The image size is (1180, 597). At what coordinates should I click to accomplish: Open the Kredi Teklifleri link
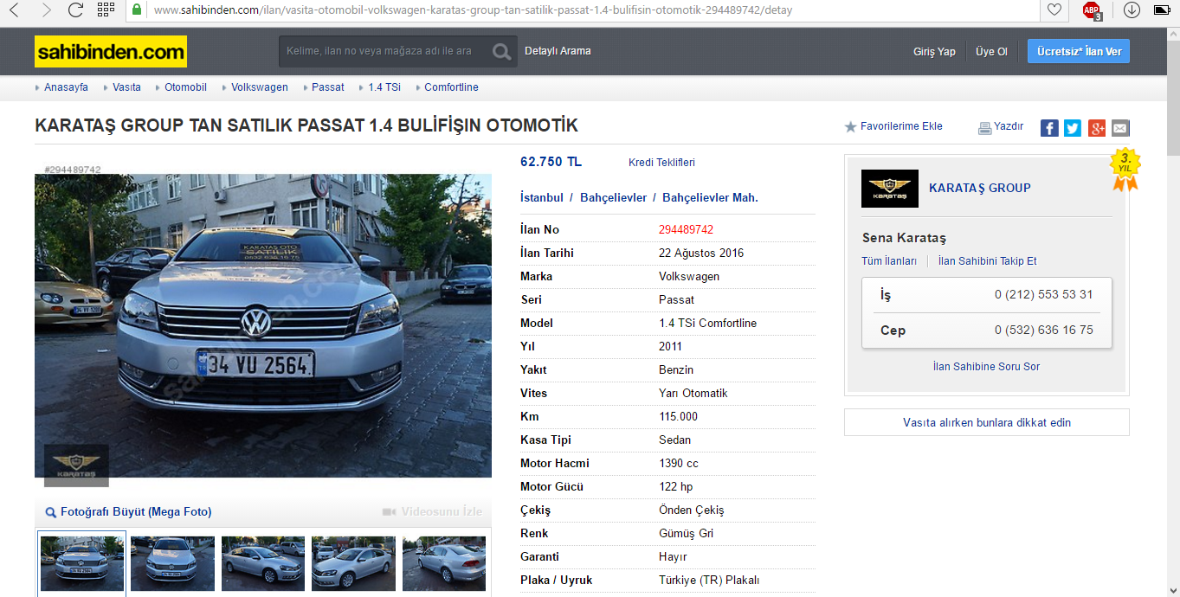pos(661,163)
